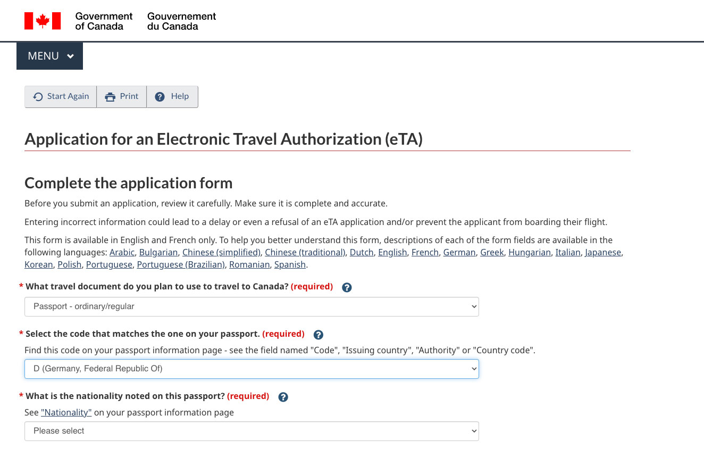Click the German language link
This screenshot has height=449, width=704.
click(x=459, y=252)
